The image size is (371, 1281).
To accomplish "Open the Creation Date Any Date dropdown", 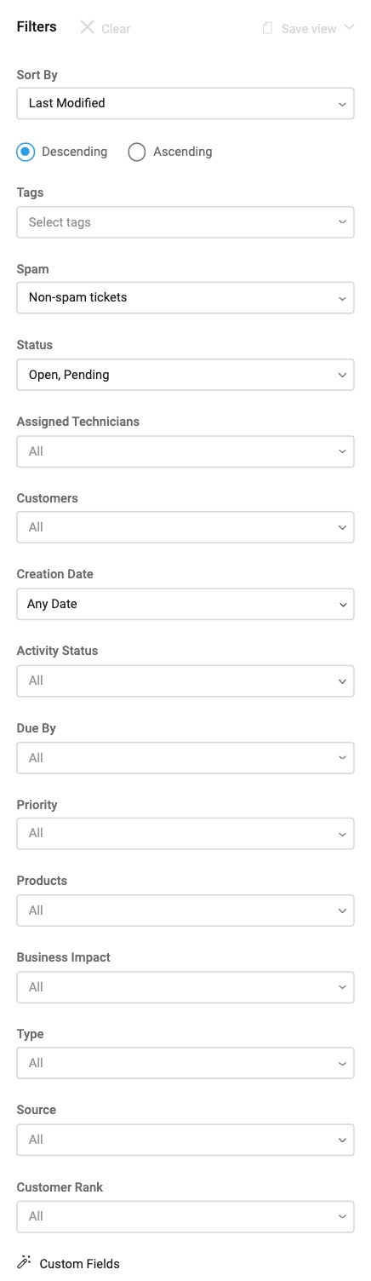I will (185, 604).
